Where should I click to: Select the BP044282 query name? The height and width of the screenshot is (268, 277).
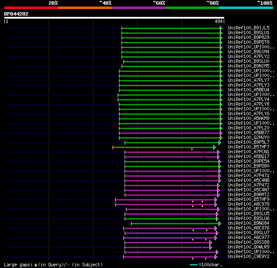point(16,14)
